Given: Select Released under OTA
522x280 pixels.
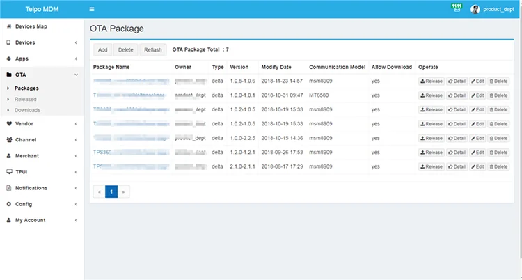Looking at the screenshot, I should pyautogui.click(x=26, y=99).
